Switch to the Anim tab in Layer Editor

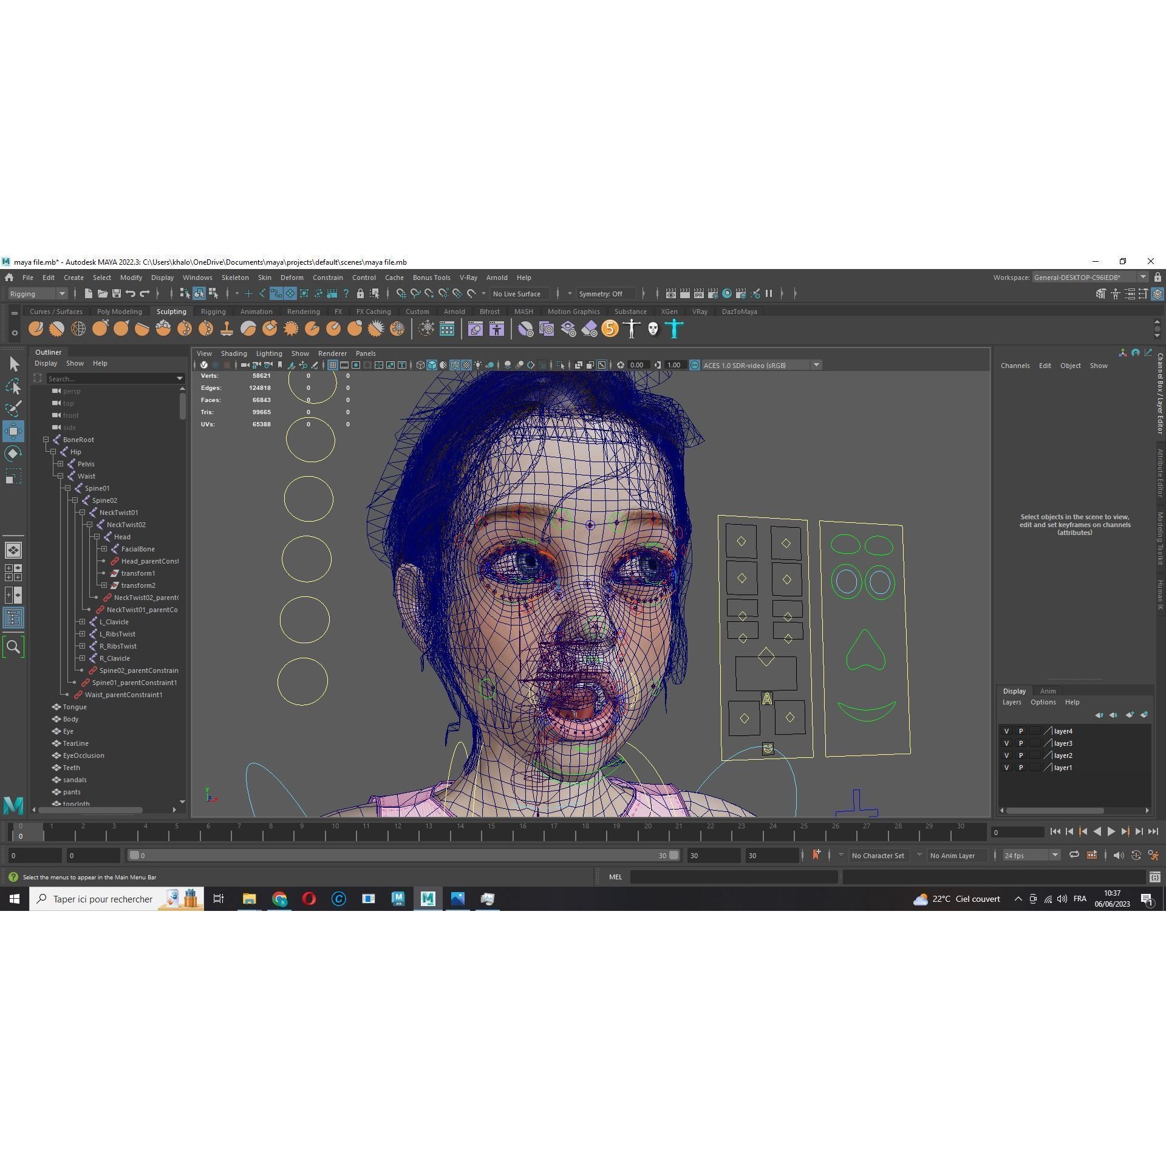(x=1048, y=690)
